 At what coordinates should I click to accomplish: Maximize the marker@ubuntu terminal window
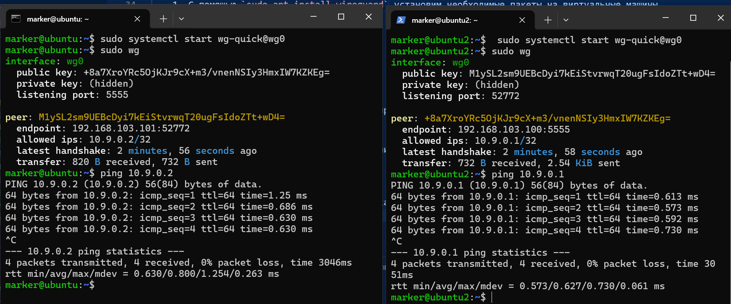pos(341,17)
